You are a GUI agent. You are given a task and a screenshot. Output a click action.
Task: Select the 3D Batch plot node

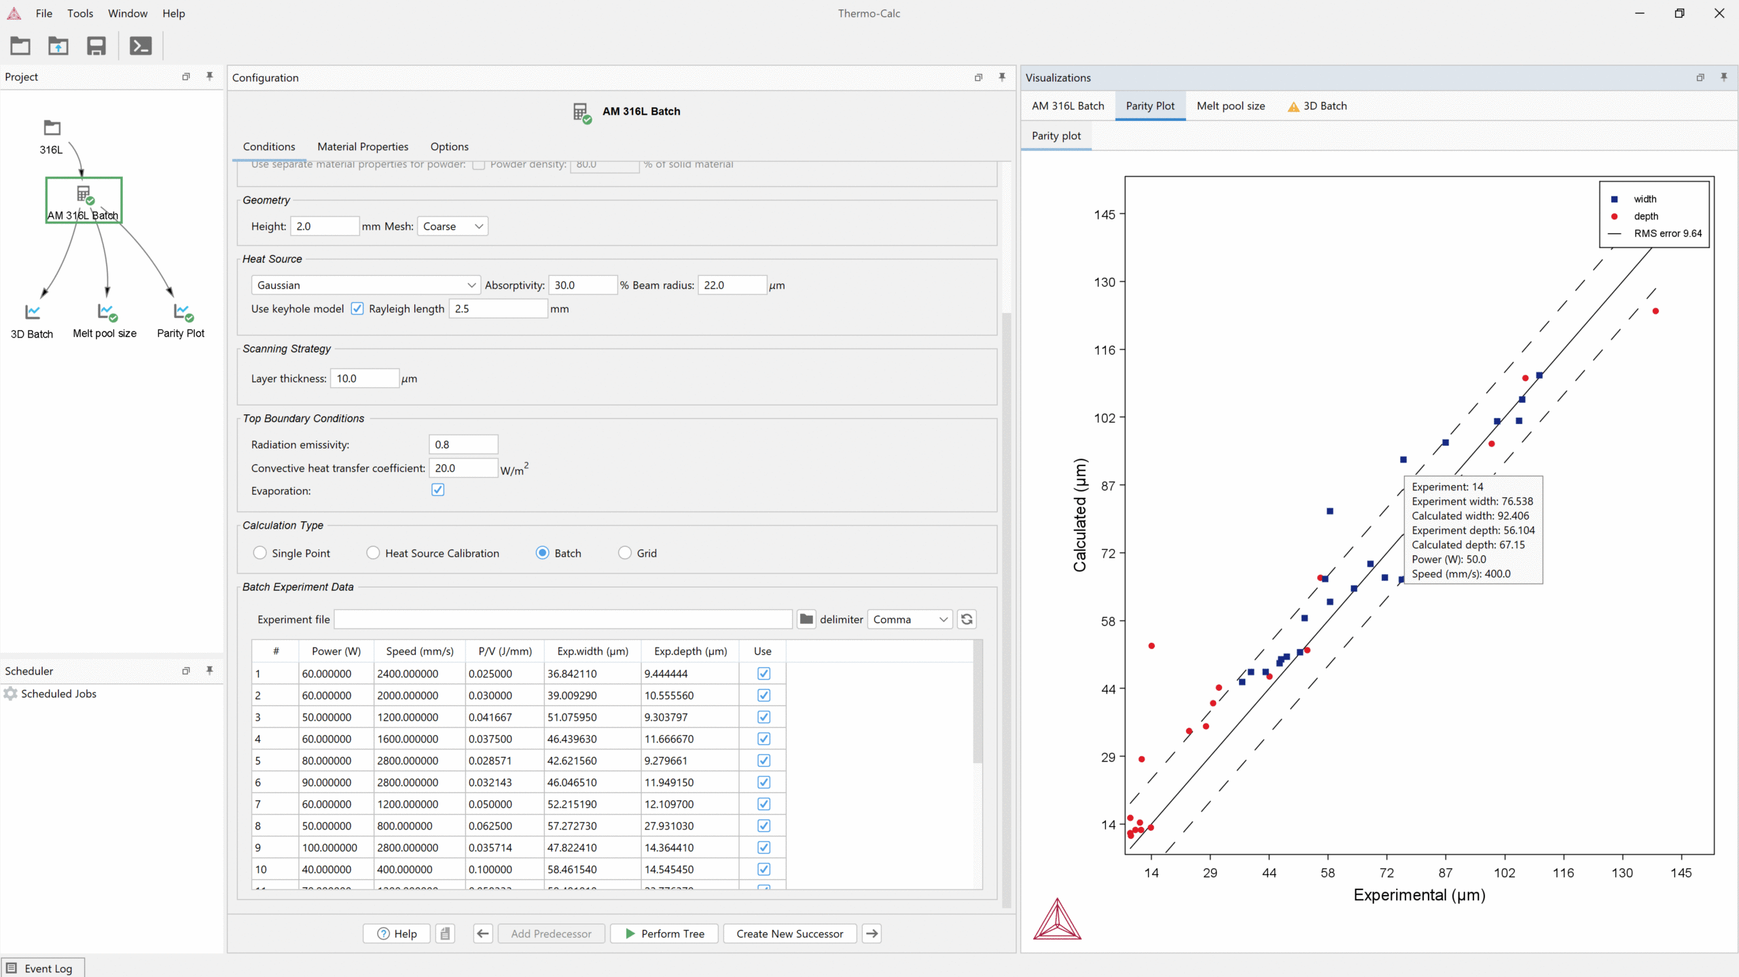click(32, 313)
